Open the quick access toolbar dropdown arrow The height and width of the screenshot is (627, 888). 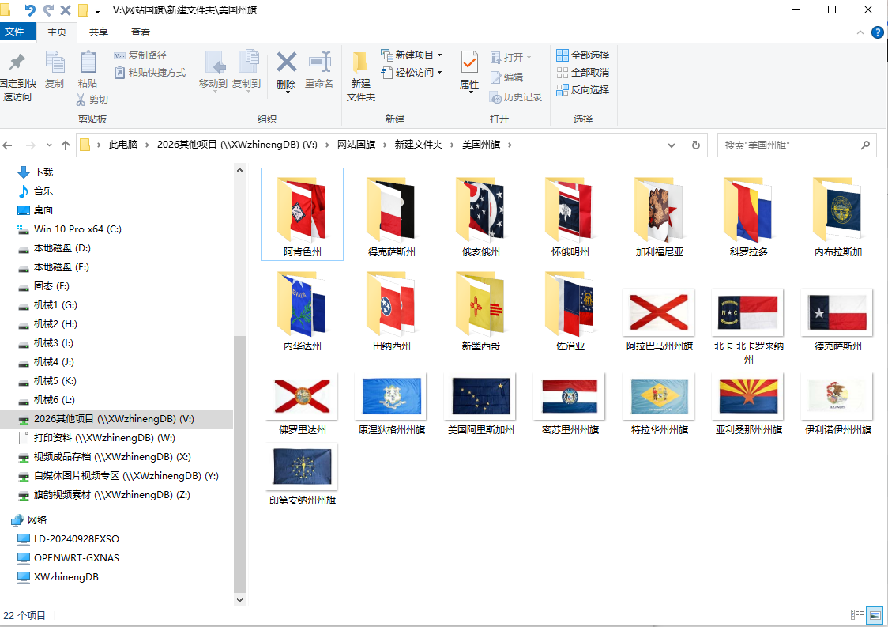click(x=97, y=10)
